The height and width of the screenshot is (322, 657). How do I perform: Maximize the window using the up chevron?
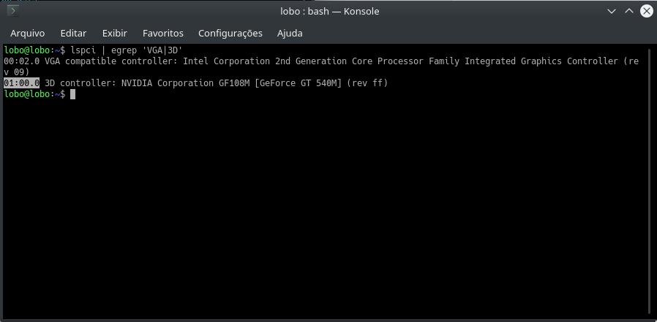click(629, 11)
